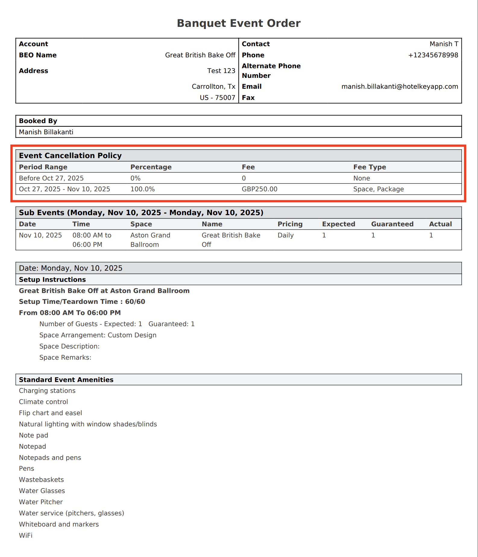Click the Banquet Event Order title
Image resolution: width=478 pixels, height=557 pixels.
click(238, 23)
